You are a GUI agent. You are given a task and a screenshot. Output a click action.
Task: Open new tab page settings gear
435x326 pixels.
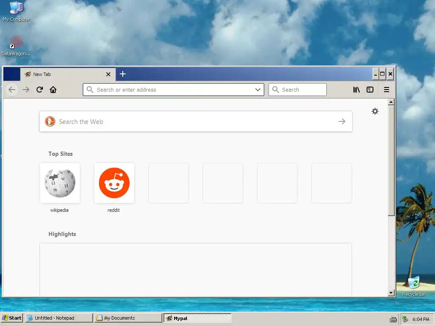pyautogui.click(x=375, y=111)
